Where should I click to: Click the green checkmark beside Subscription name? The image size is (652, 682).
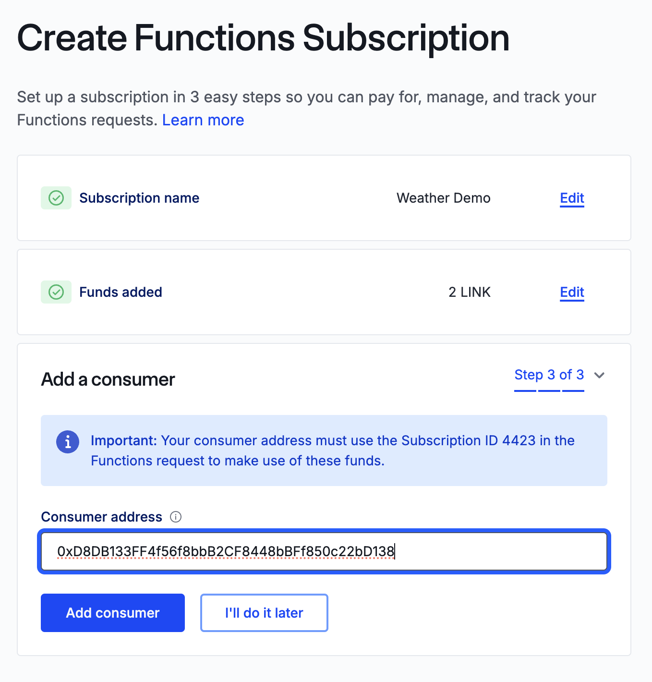tap(56, 198)
